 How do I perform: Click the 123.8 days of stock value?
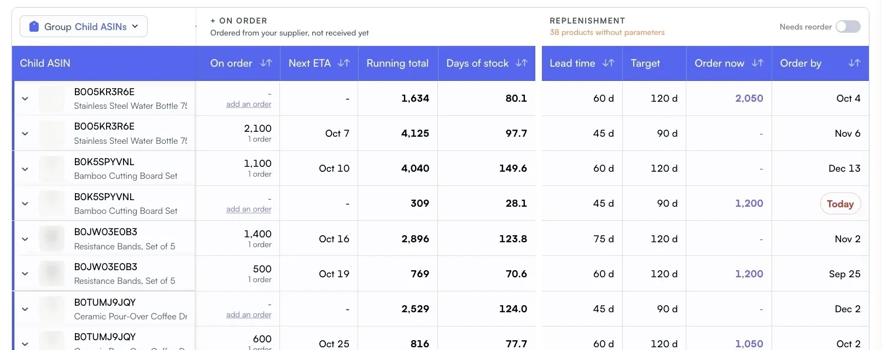513,239
